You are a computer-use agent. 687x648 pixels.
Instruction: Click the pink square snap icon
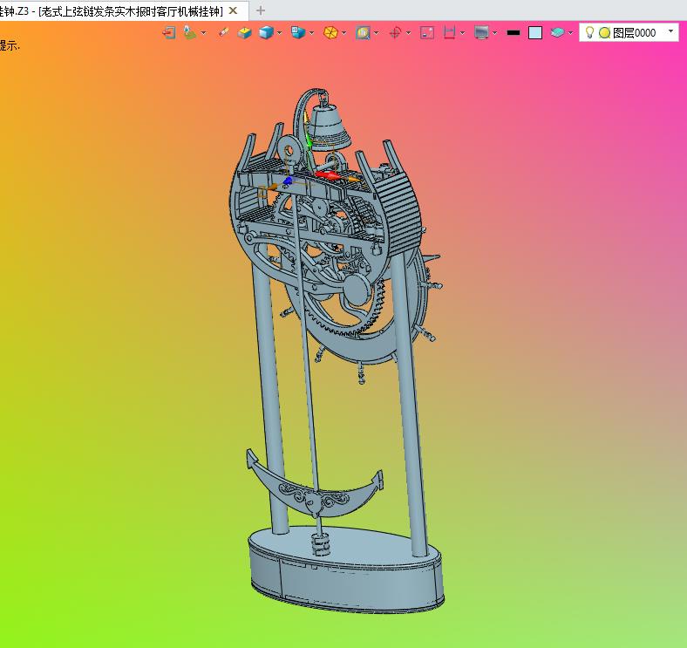point(427,33)
